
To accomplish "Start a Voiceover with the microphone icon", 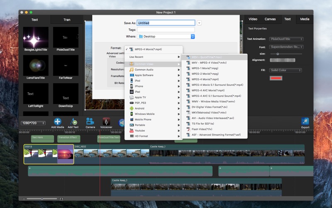I will [106, 121].
